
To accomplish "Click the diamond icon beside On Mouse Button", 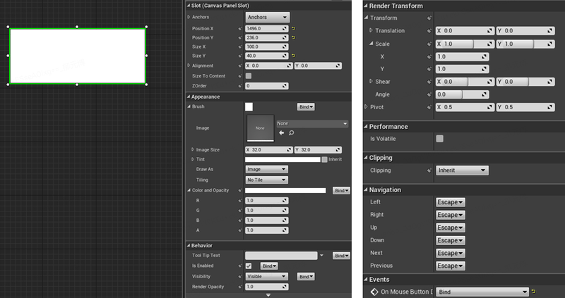I will click(374, 292).
